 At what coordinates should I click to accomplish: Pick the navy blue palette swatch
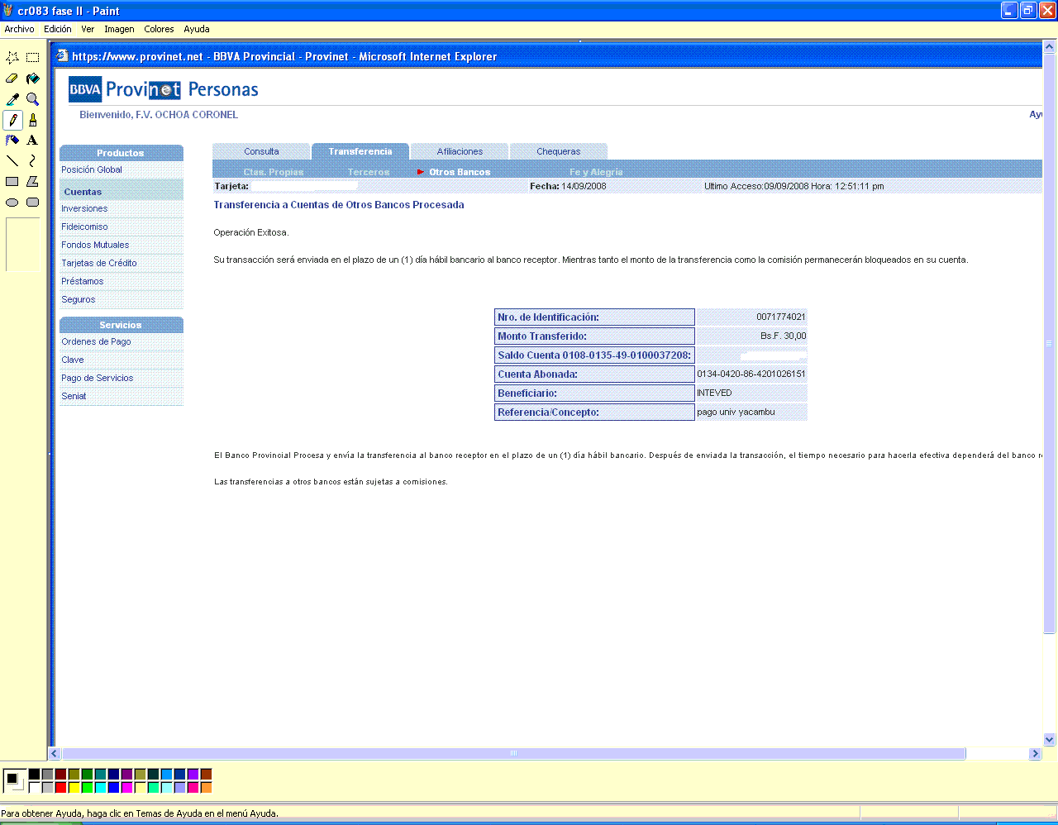pos(113,775)
